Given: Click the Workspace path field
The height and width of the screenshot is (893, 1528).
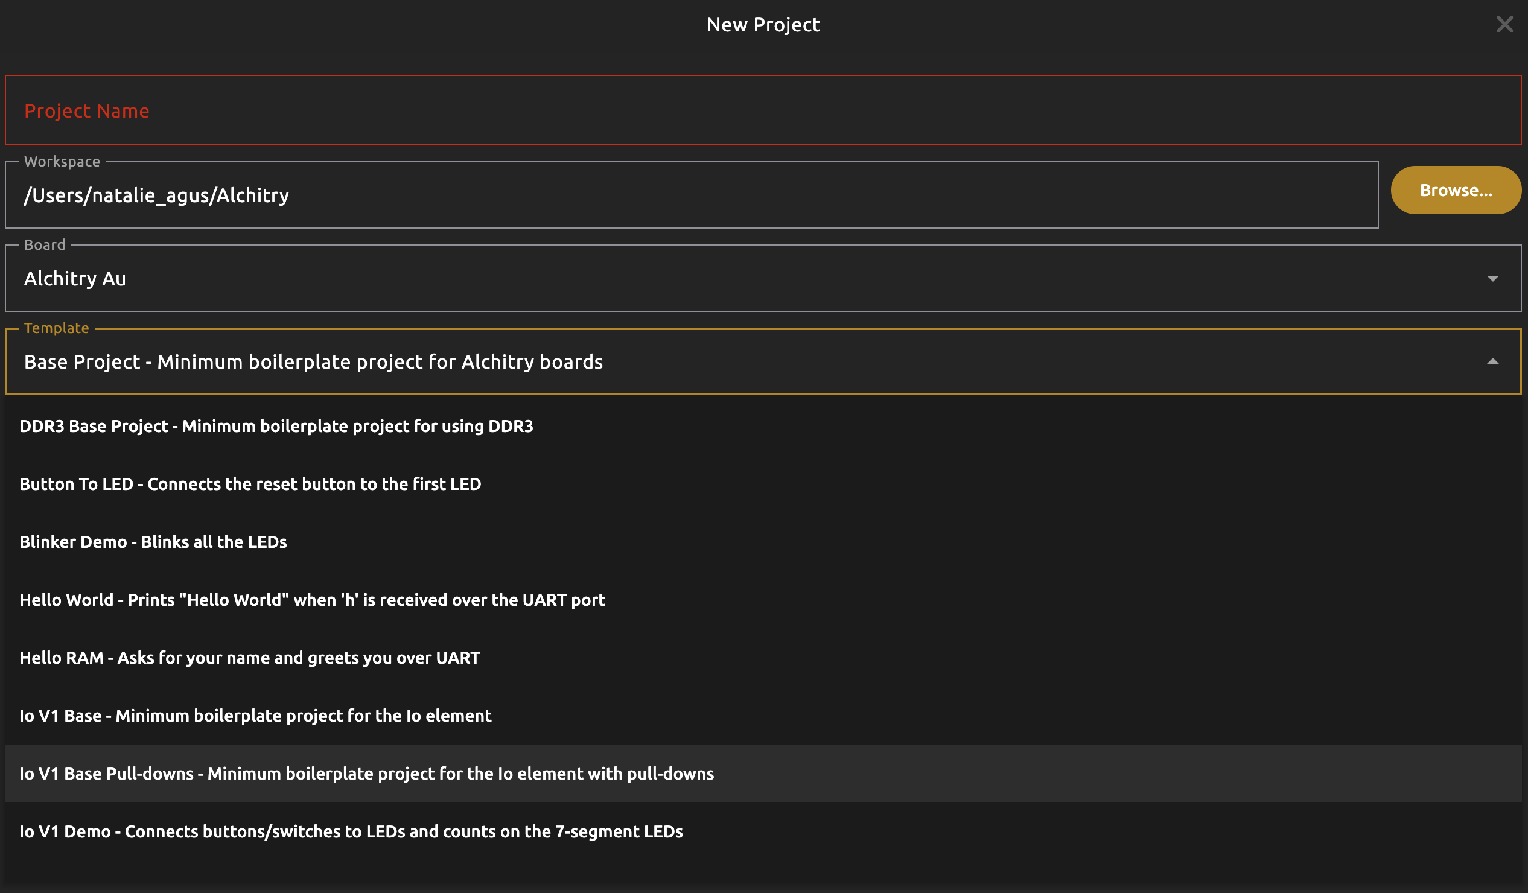Looking at the screenshot, I should coord(691,195).
